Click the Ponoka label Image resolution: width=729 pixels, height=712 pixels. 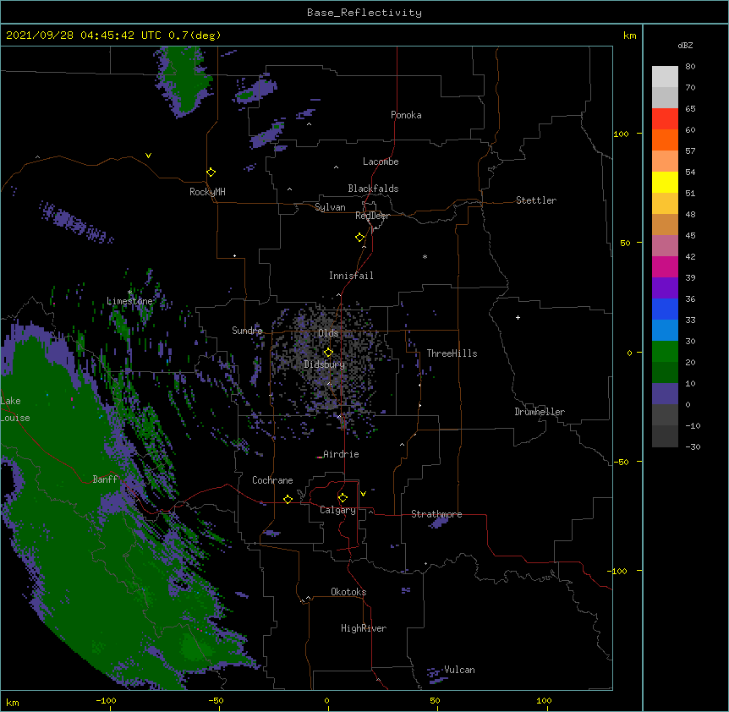[406, 115]
